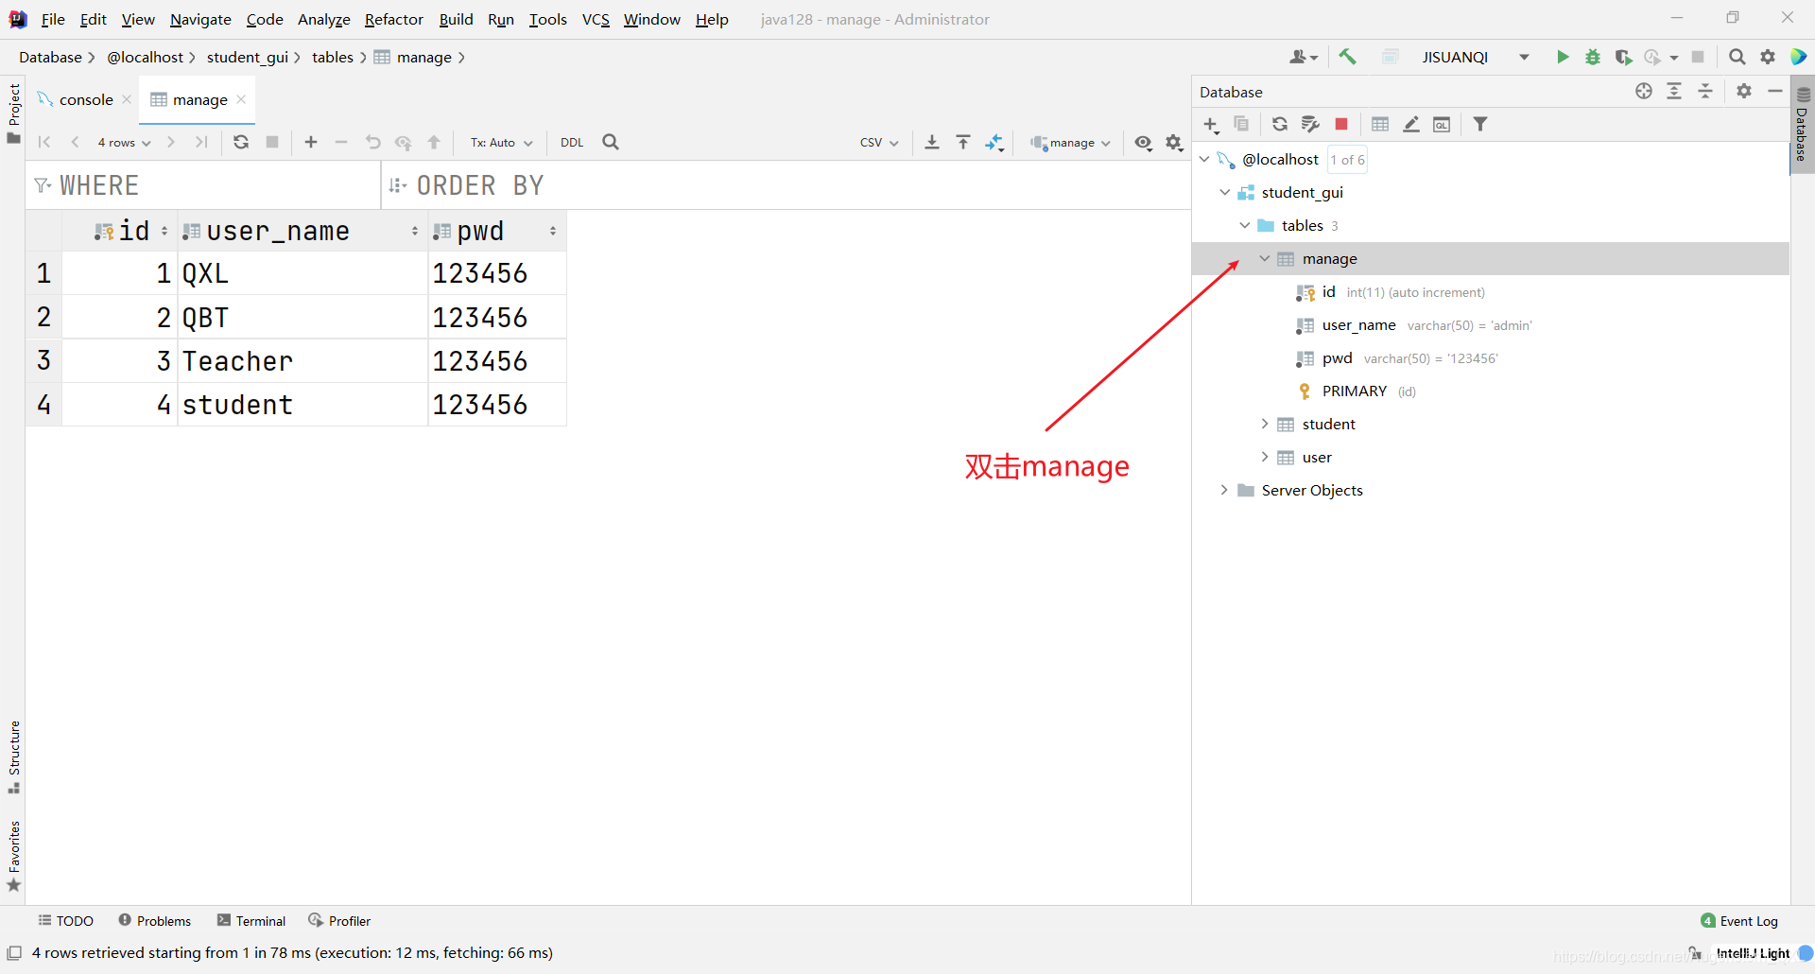The height and width of the screenshot is (974, 1815).
Task: Open the Refactor menu
Action: click(393, 19)
